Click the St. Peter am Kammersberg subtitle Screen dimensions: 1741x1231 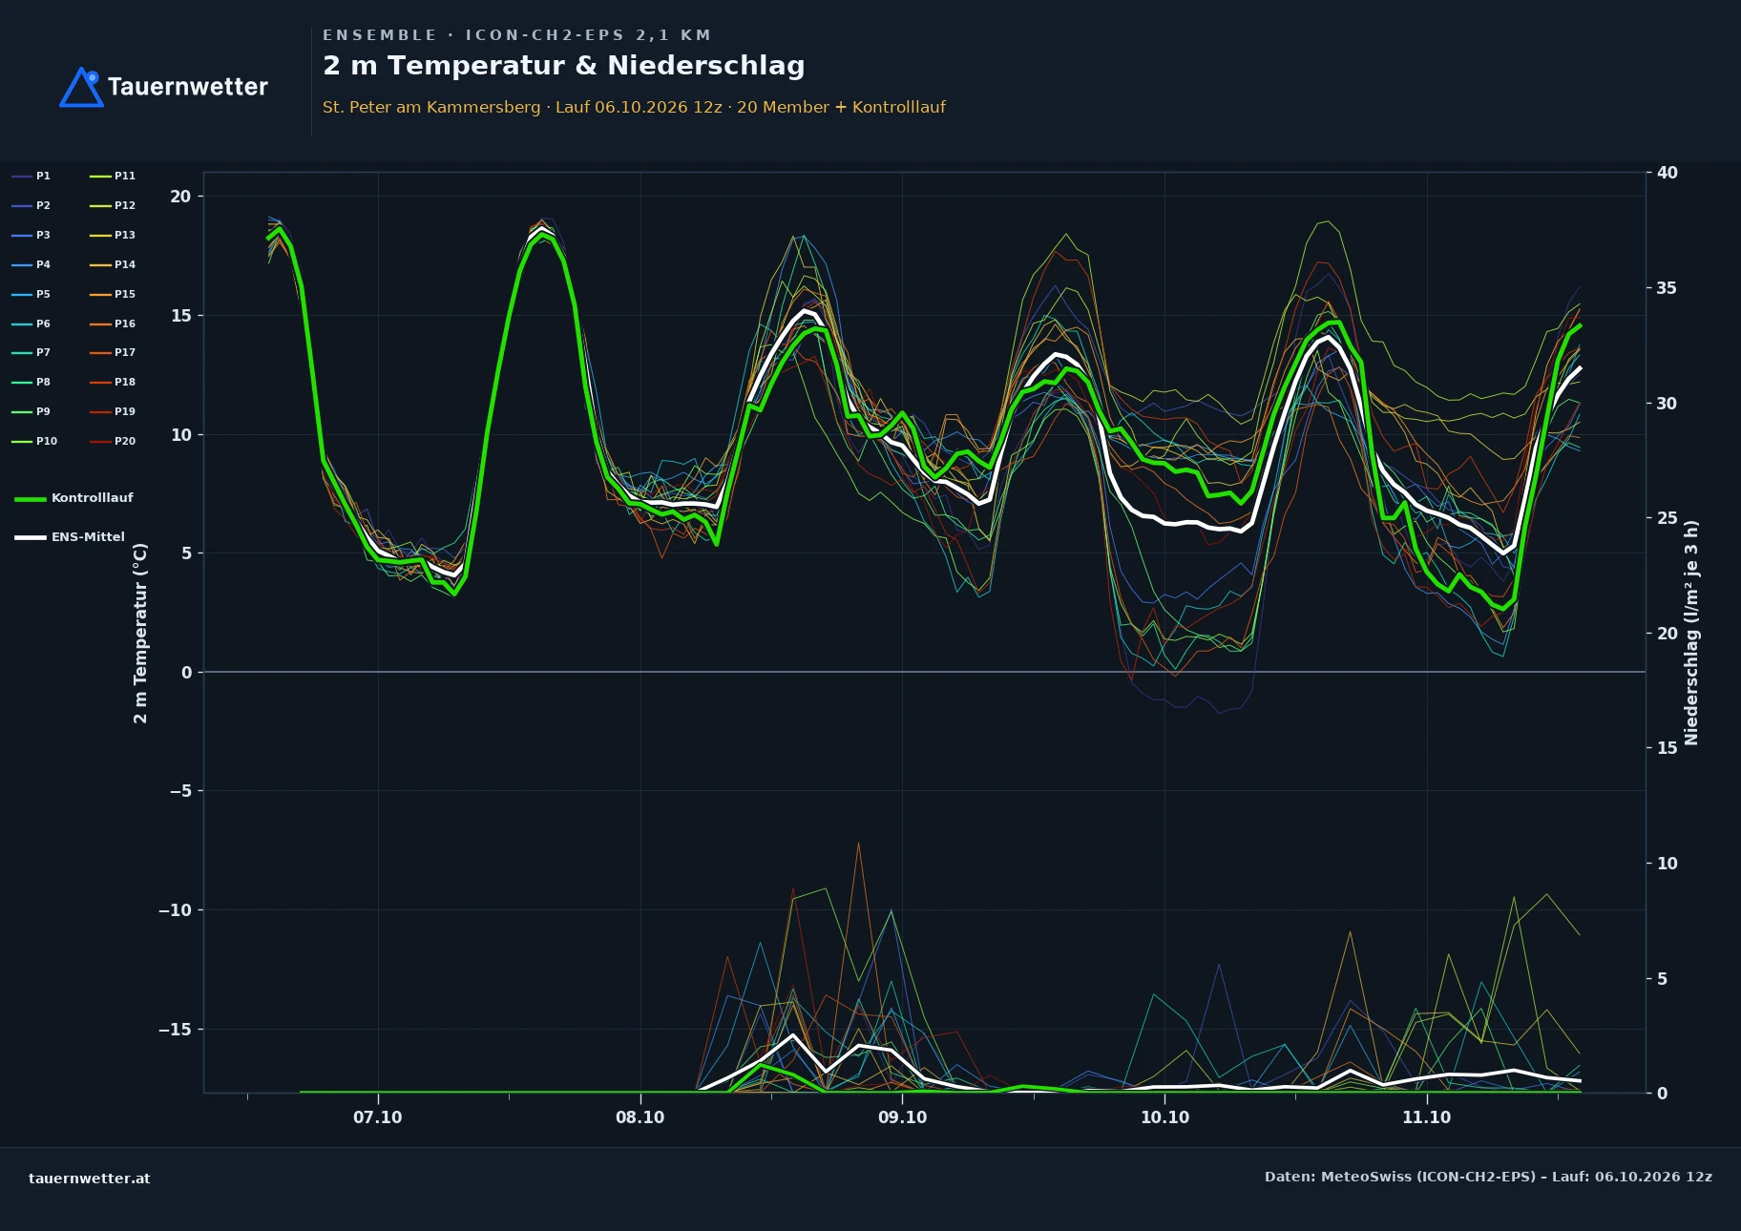(x=634, y=107)
